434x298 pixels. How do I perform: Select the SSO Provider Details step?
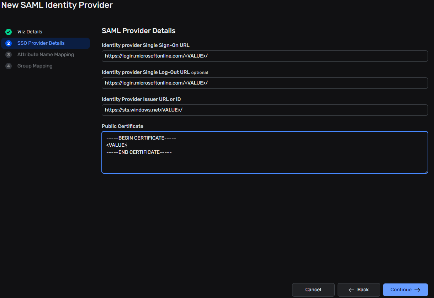pos(41,43)
